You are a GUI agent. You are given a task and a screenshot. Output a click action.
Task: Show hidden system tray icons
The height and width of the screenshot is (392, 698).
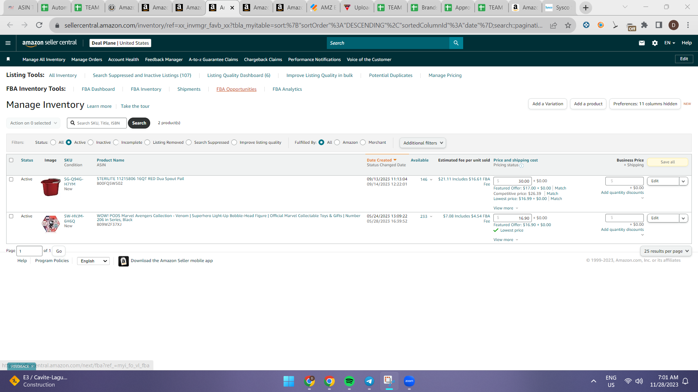(593, 381)
